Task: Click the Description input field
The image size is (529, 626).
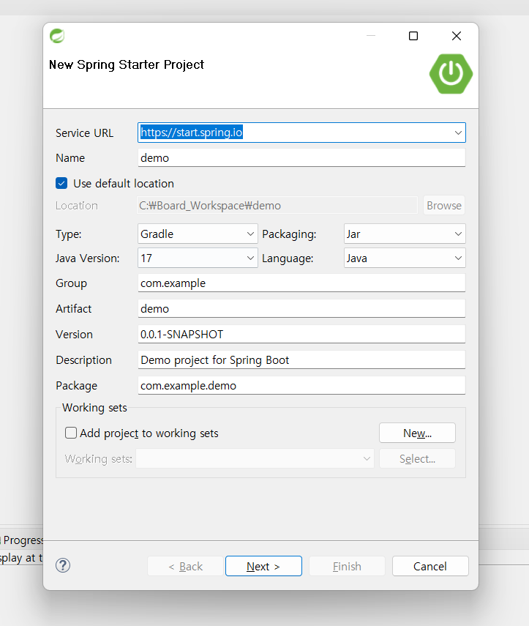Action: coord(301,359)
